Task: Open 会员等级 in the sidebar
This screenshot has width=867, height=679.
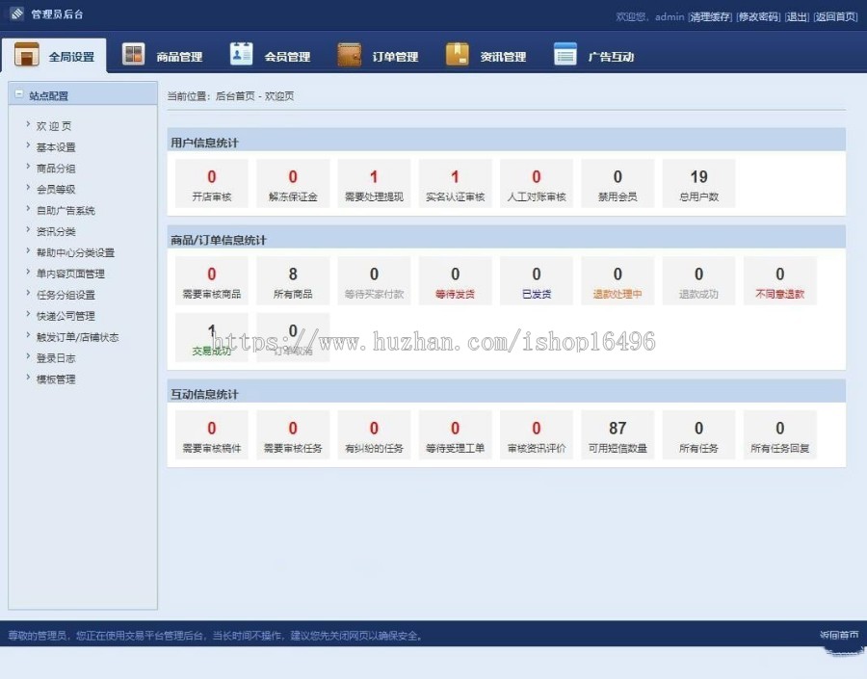Action: pyautogui.click(x=56, y=190)
